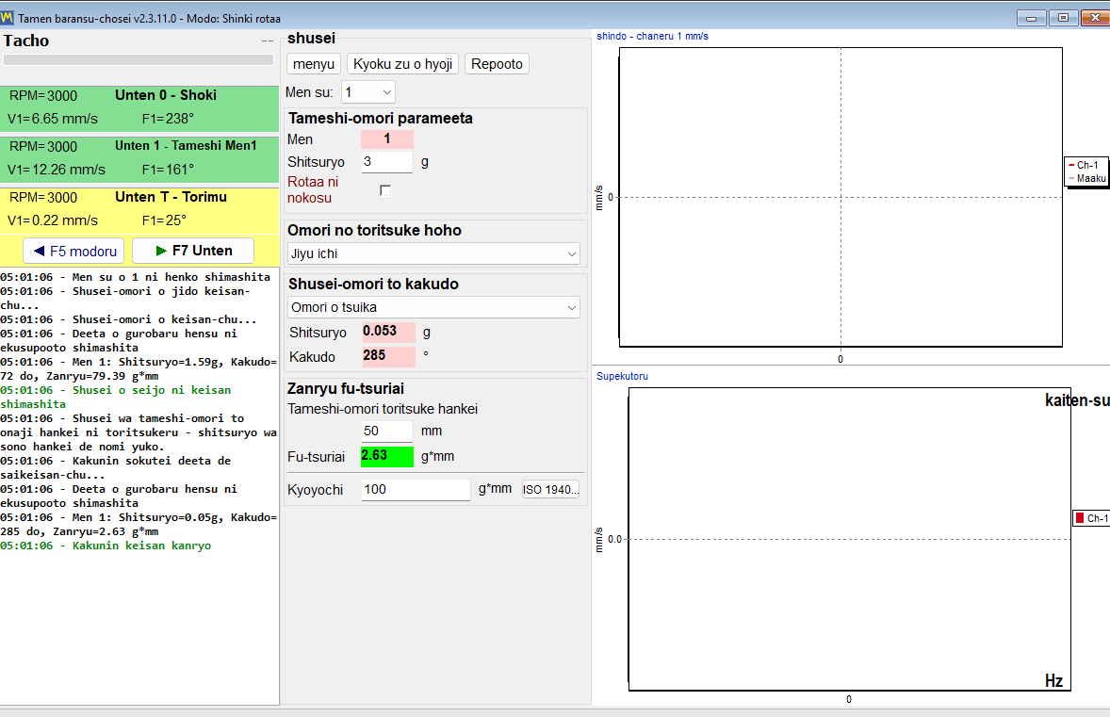Show polar chart via Kyoku zu o hyoji

coord(402,64)
